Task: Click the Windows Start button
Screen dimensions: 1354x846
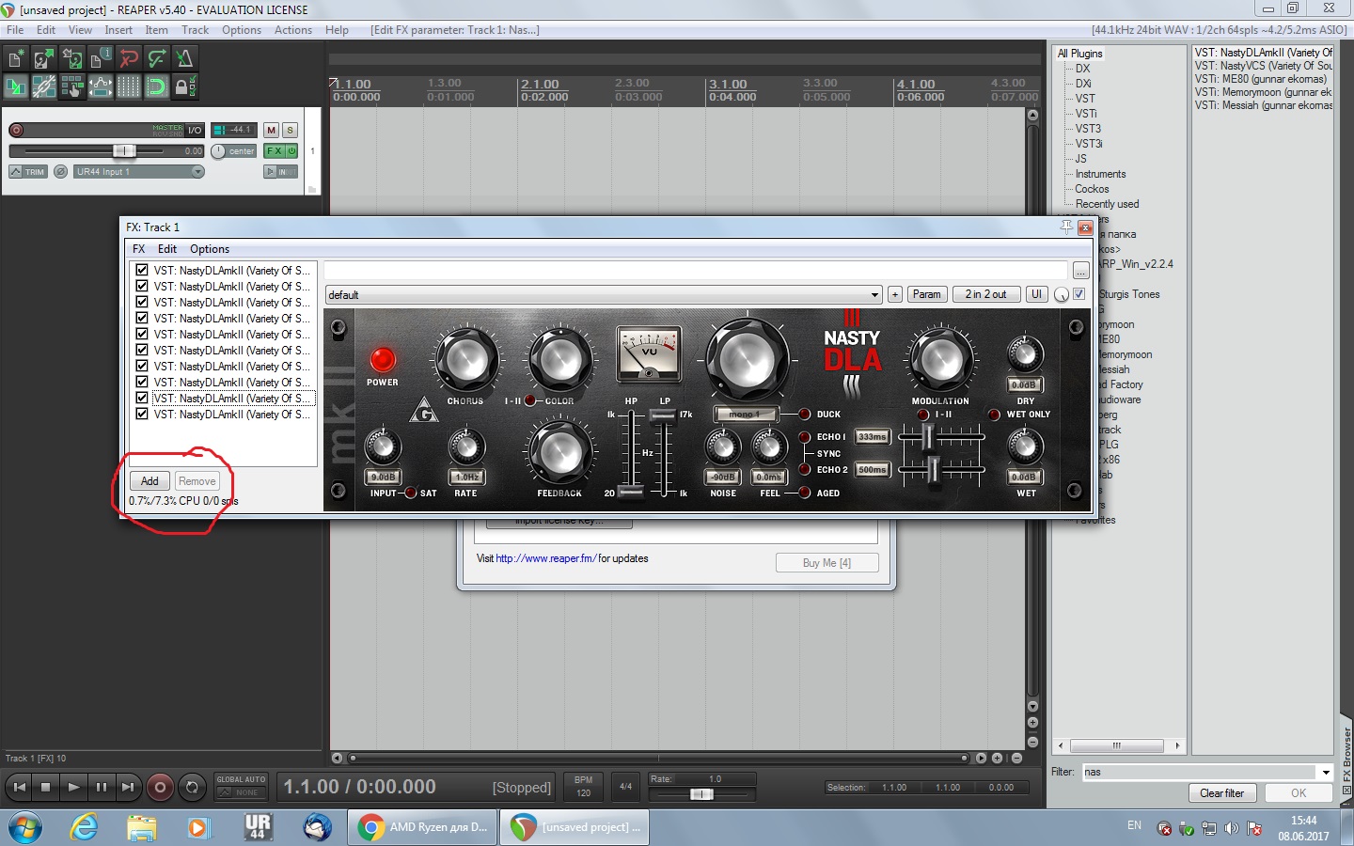Action: [25, 828]
